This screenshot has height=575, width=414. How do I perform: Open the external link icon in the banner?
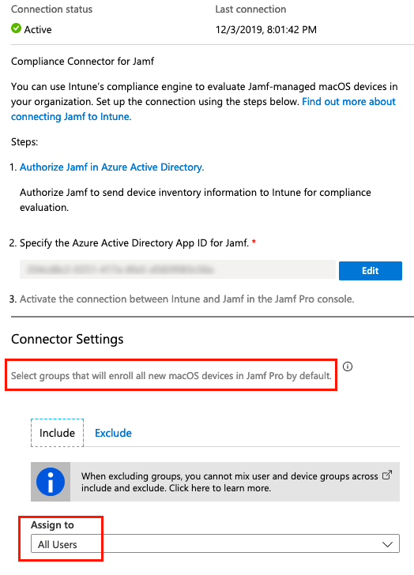(x=387, y=475)
